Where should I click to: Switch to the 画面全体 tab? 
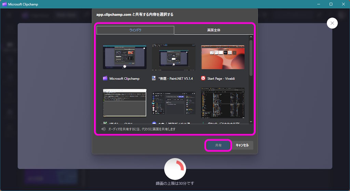[x=214, y=30]
